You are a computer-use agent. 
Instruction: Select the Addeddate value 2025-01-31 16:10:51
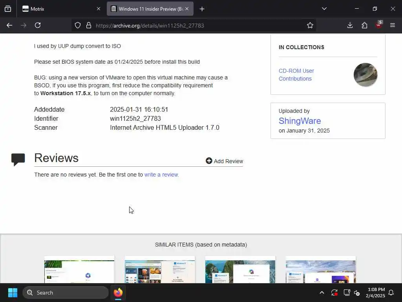(x=139, y=109)
